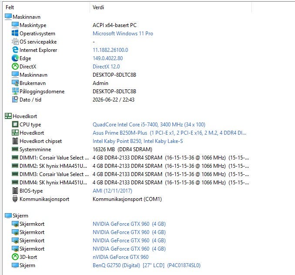The width and height of the screenshot is (295, 275).
Task: Select the 3D-kort field label
Action: [28, 257]
